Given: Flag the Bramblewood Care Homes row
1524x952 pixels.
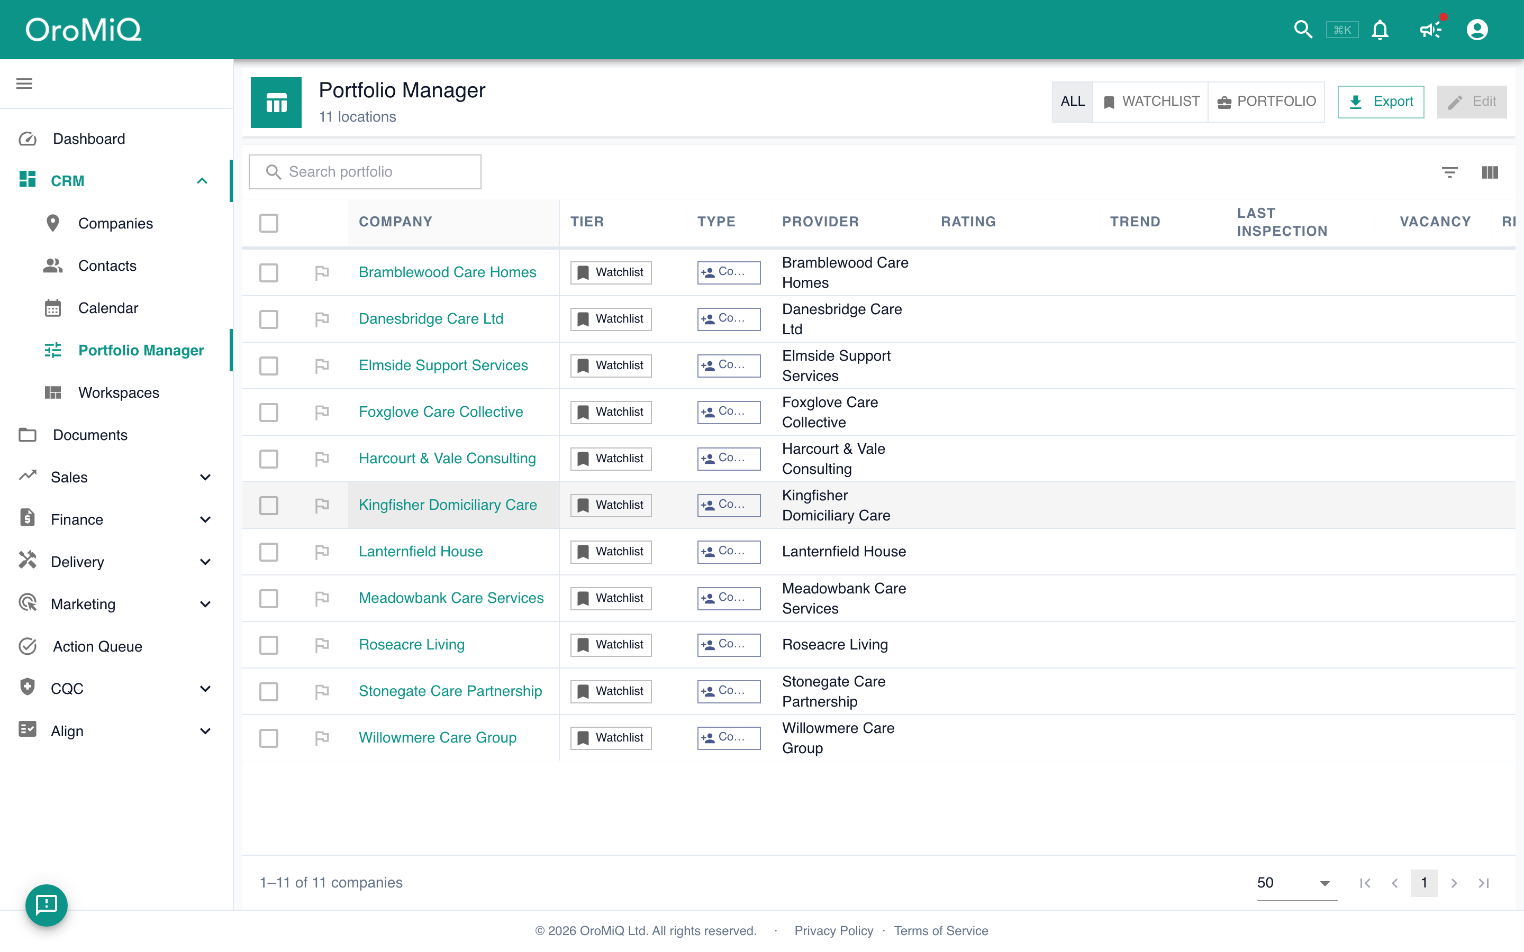Looking at the screenshot, I should pyautogui.click(x=322, y=272).
